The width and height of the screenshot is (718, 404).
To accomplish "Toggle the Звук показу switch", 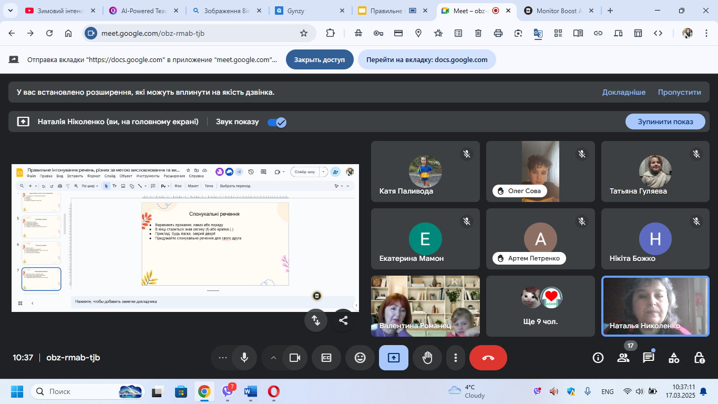I will click(276, 122).
